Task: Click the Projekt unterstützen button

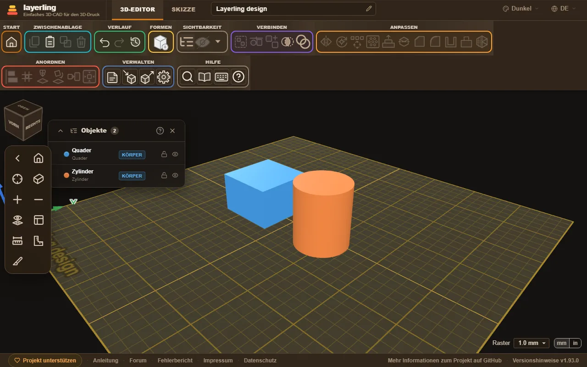Action: coord(45,361)
